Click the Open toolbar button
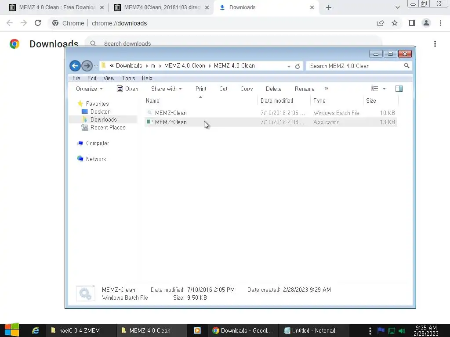Viewport: 450px width, 337px height. tap(128, 89)
